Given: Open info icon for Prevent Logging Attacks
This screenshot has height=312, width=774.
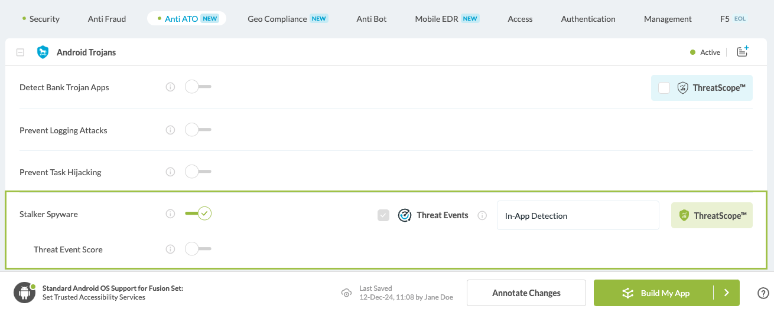Looking at the screenshot, I should click(170, 130).
